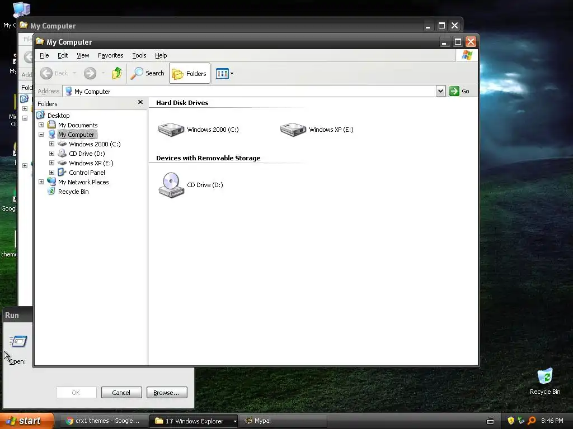Expand Control Panel tree node

[x=51, y=172]
